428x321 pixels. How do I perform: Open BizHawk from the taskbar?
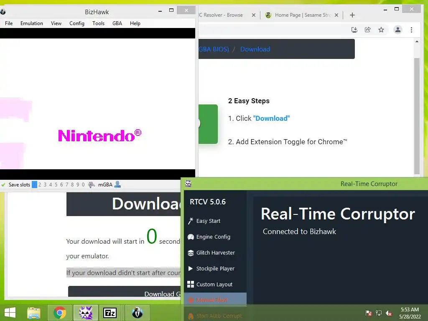click(137, 313)
